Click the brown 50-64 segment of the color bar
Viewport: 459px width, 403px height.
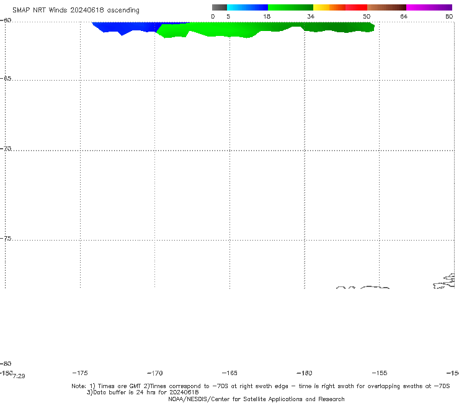(386, 7)
